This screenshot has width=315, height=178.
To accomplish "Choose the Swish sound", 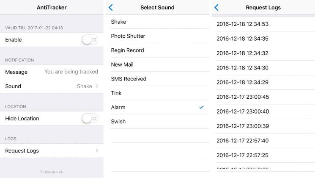I will [157, 122].
